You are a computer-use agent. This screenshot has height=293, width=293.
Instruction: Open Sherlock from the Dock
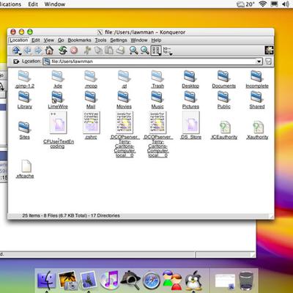point(130,280)
